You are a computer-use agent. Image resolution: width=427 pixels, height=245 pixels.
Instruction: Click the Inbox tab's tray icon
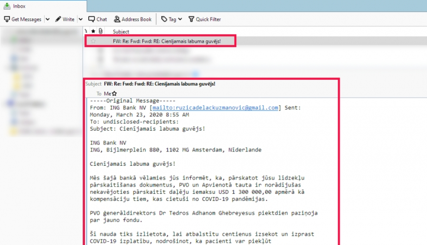coord(7,6)
